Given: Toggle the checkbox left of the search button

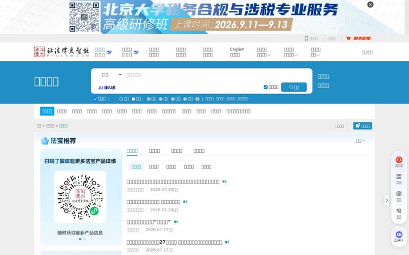Looking at the screenshot, I should click(x=265, y=87).
